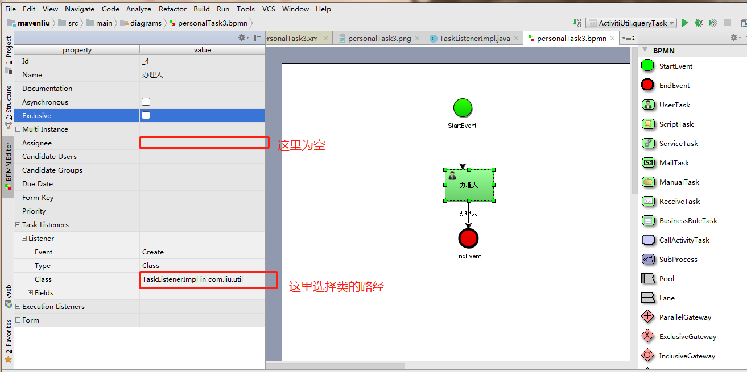Select the ManualTask palette icon

(x=647, y=182)
